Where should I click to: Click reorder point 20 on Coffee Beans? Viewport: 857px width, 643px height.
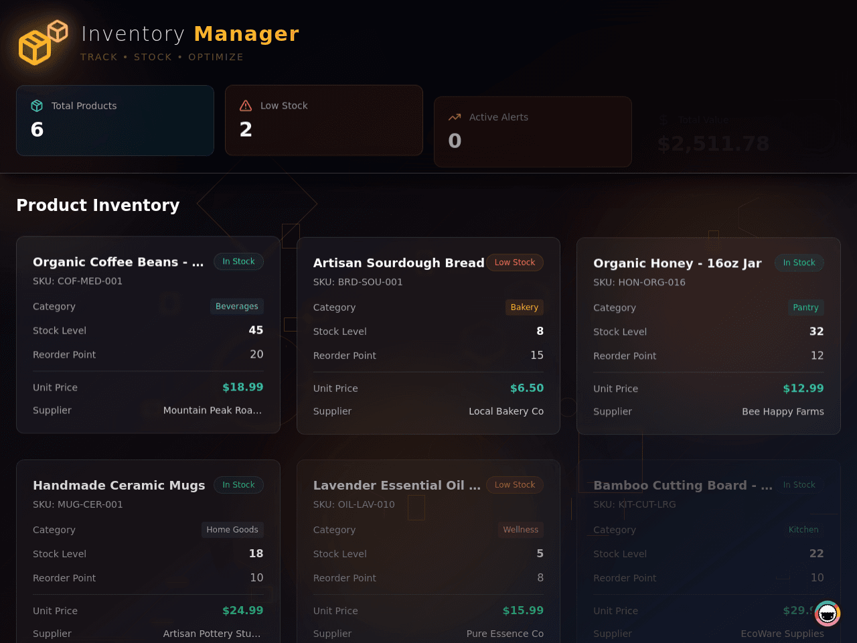256,354
